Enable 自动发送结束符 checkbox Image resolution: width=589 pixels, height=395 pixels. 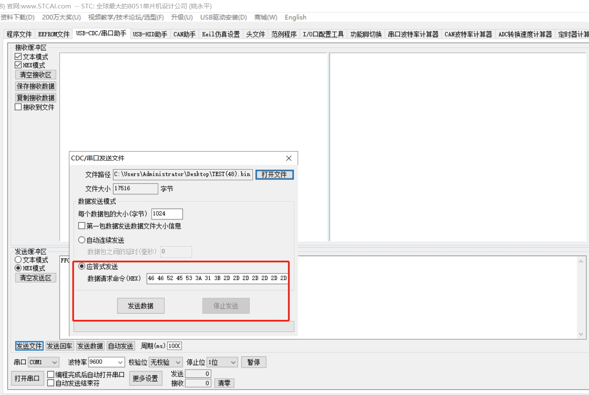tap(51, 383)
